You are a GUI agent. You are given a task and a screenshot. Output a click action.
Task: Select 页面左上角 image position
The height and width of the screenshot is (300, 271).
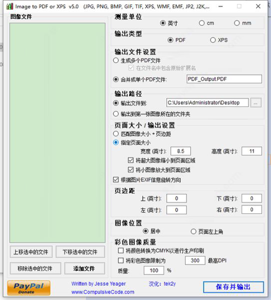(x=194, y=231)
